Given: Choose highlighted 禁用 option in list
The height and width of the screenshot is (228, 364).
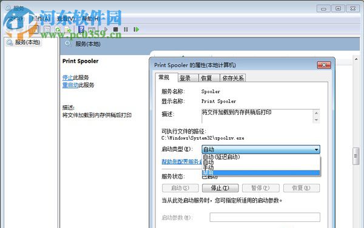Looking at the screenshot, I should 261,173.
